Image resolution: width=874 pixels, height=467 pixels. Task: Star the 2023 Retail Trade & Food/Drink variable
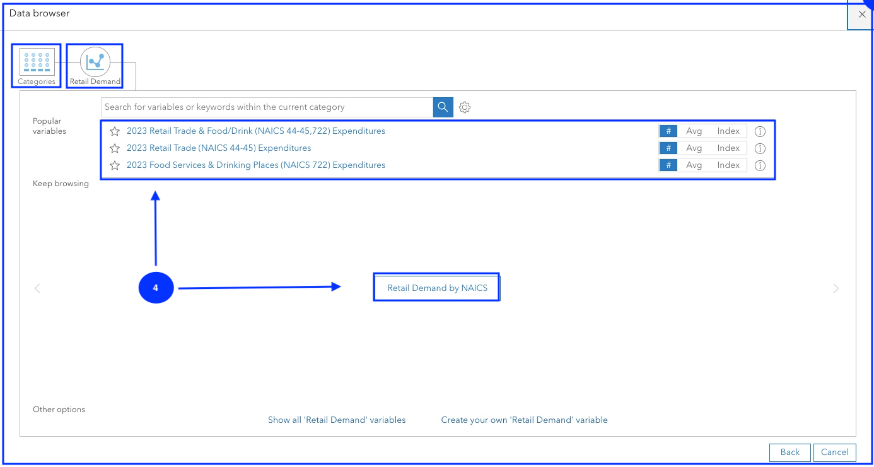point(115,131)
